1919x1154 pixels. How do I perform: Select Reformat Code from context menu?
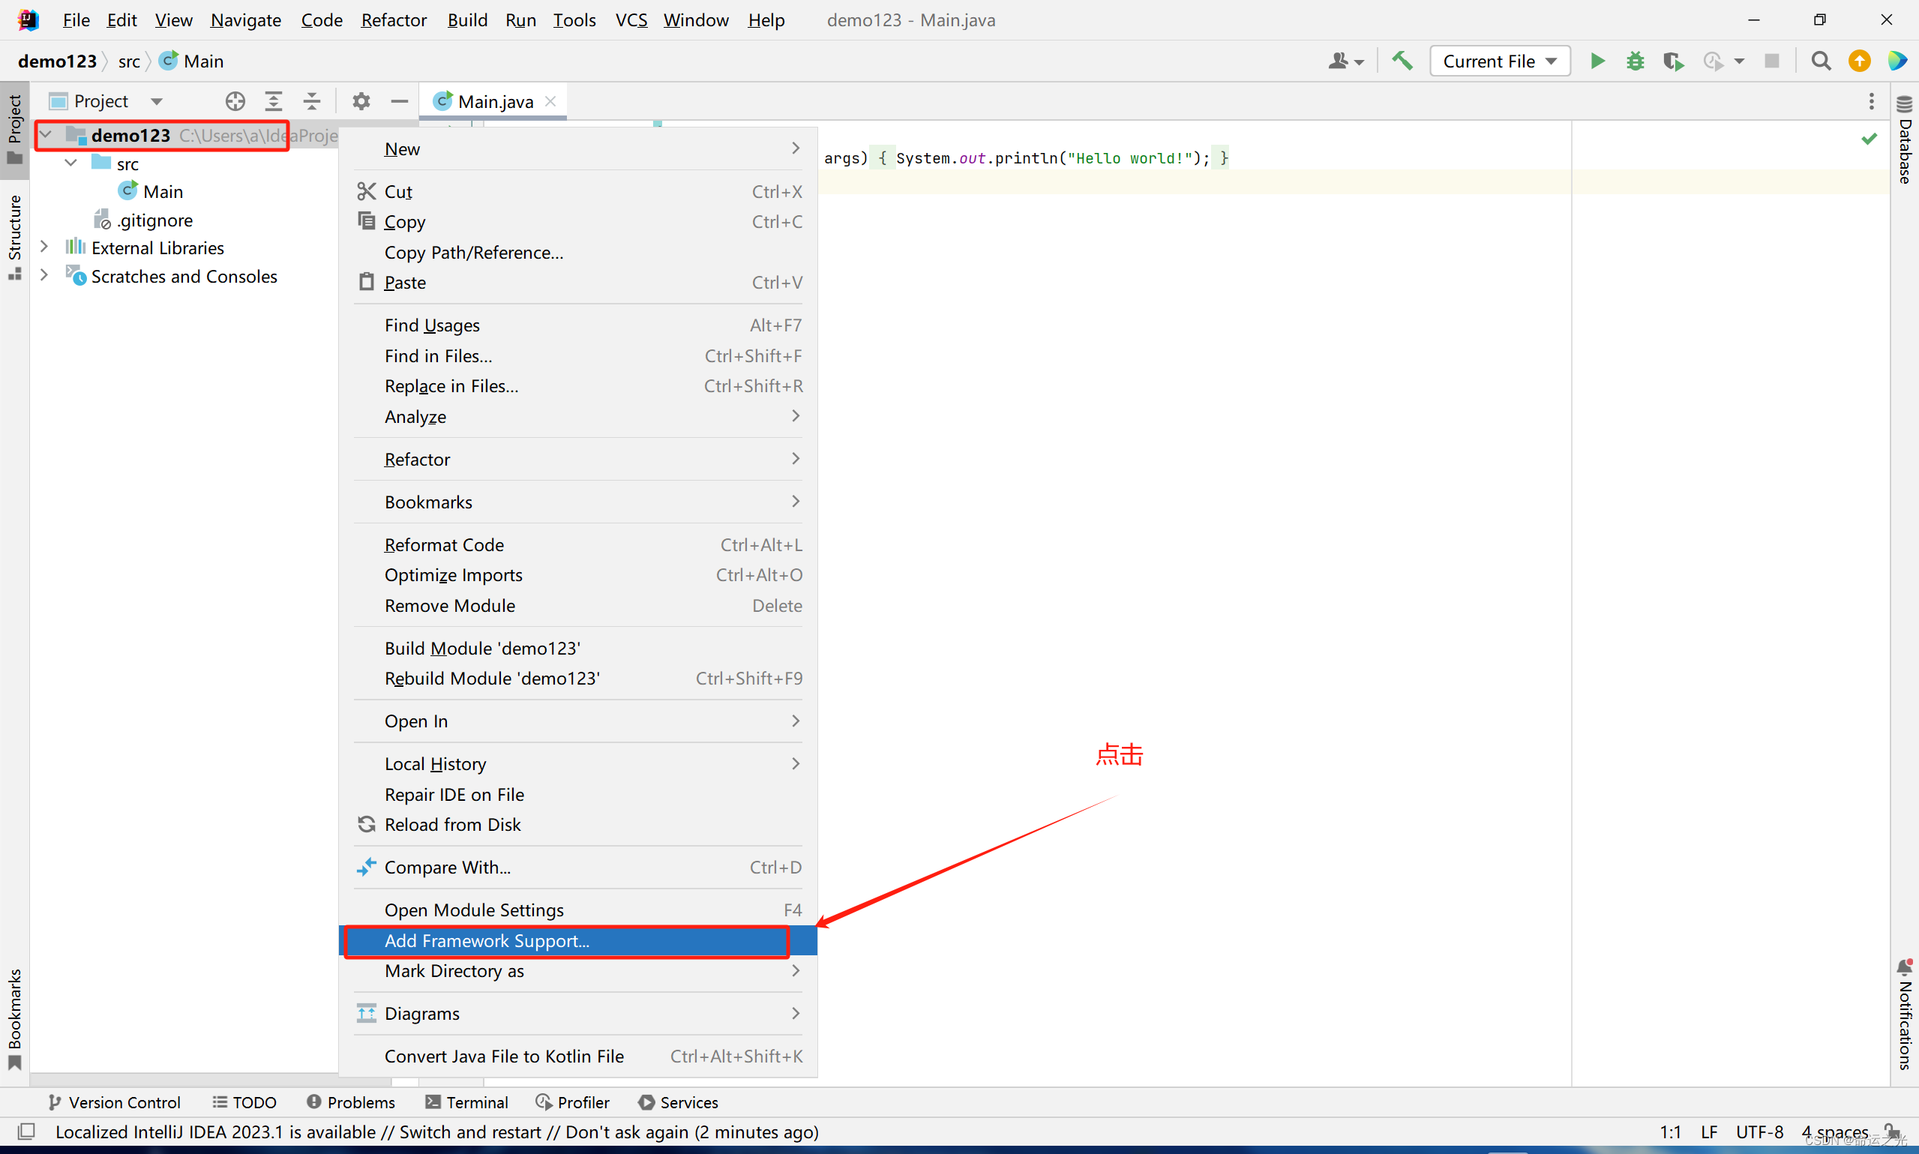(x=442, y=543)
